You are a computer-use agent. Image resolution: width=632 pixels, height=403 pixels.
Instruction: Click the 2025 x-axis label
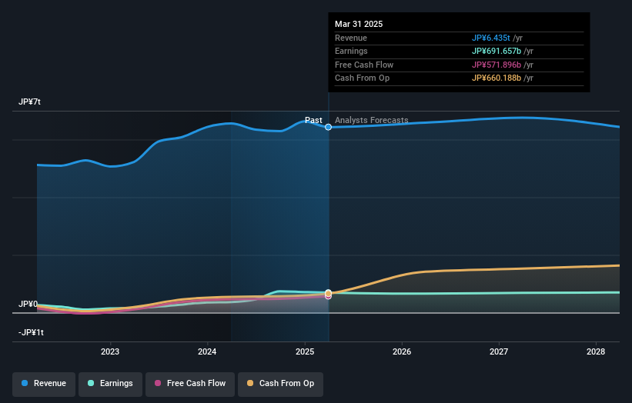pyautogui.click(x=305, y=352)
